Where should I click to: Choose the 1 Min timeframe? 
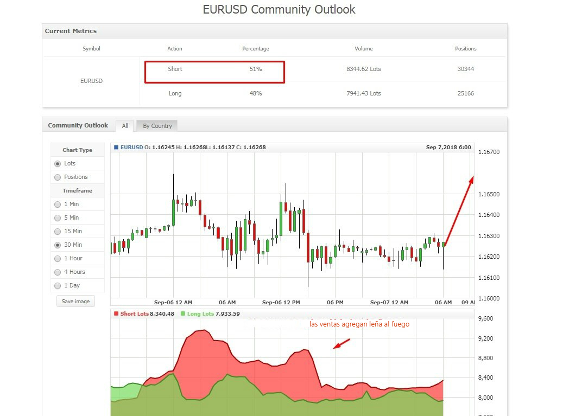coord(58,204)
